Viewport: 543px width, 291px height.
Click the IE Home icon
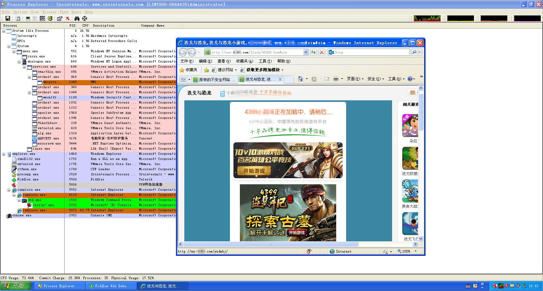(x=301, y=79)
